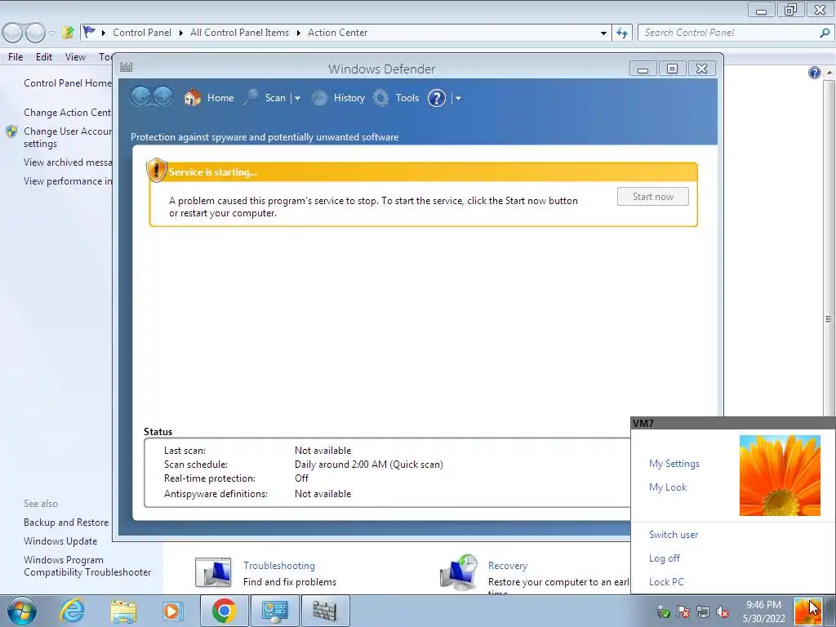Open Home in Windows Defender toolbar
The image size is (836, 627).
pyautogui.click(x=209, y=98)
